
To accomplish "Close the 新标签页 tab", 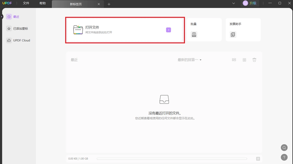I will (x=99, y=4).
